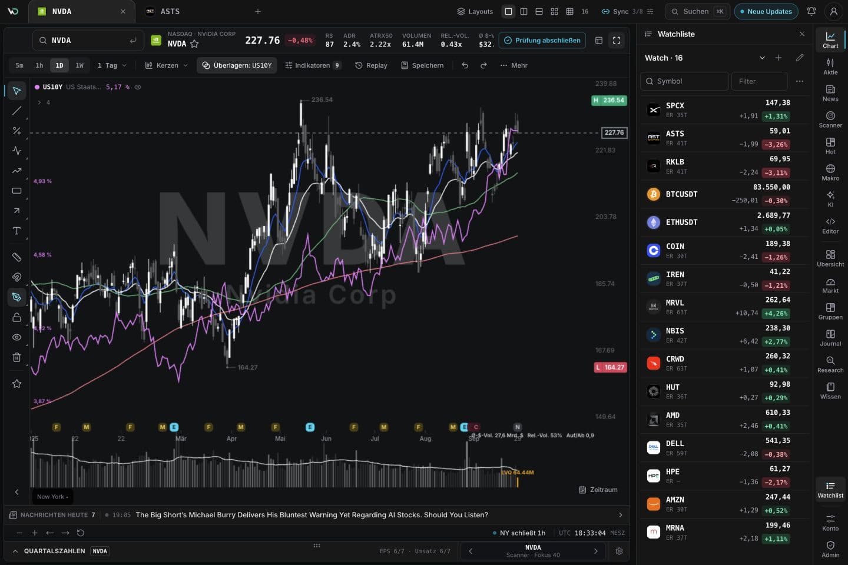Hide the US10Y overlay with eye icon

[138, 87]
